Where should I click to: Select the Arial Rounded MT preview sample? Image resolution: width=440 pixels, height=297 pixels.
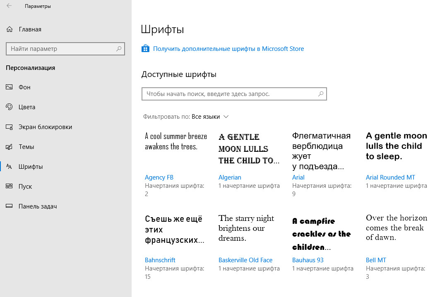coord(397,146)
